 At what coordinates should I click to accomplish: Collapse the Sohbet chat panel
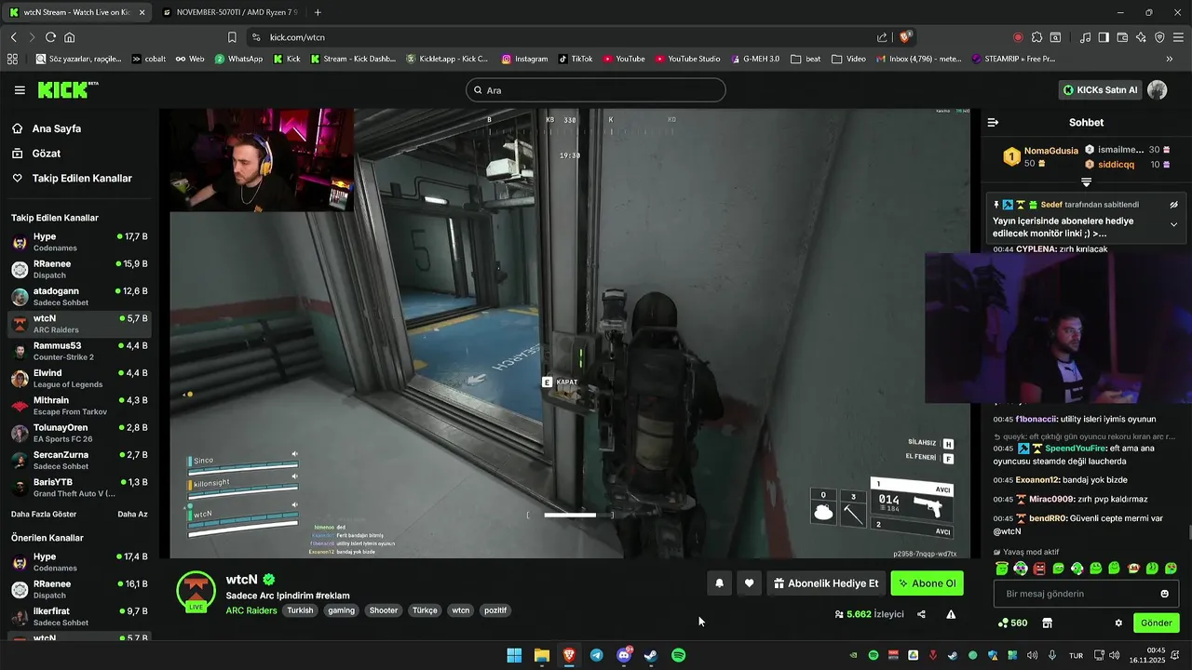click(x=993, y=122)
